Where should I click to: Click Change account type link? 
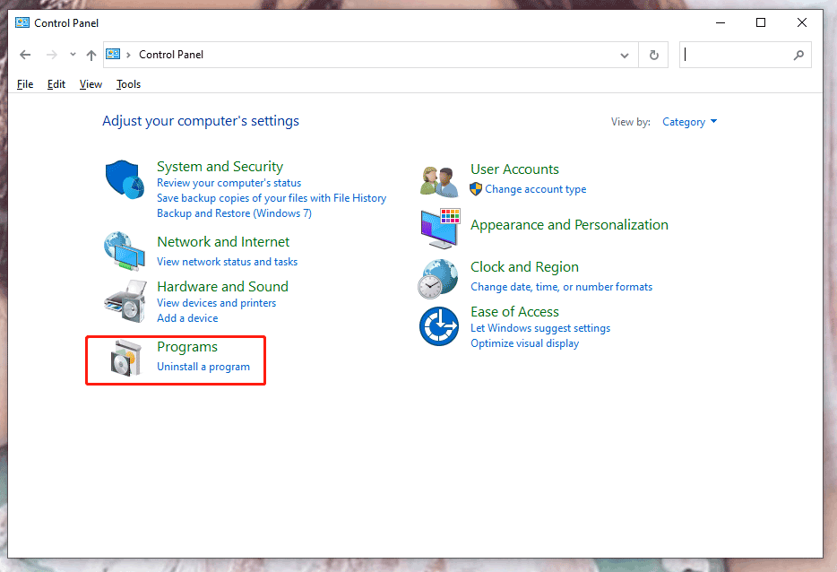pyautogui.click(x=535, y=189)
